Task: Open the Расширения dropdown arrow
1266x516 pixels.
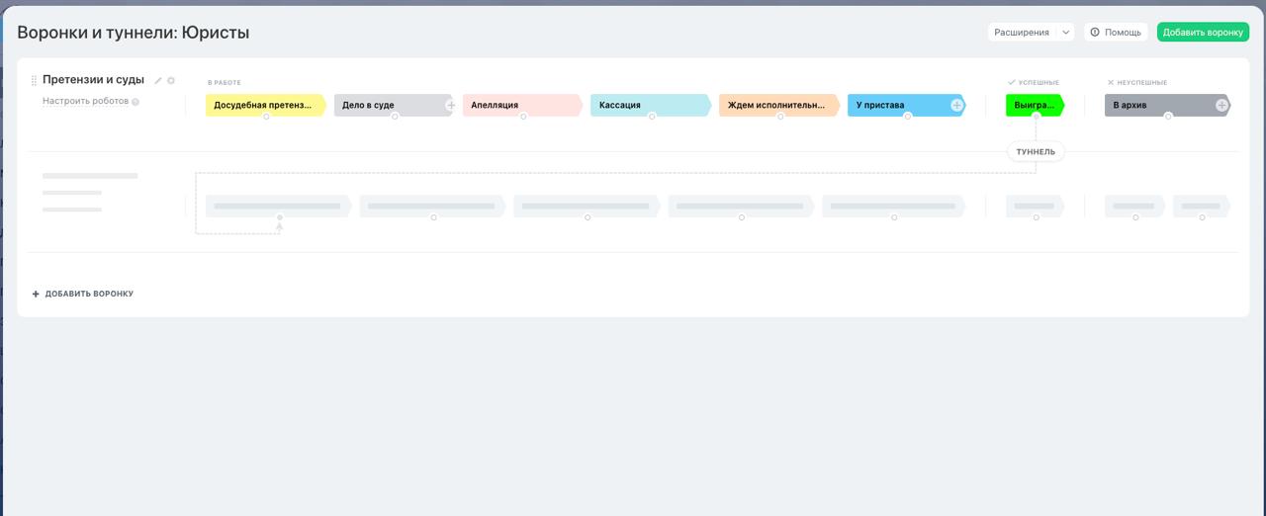Action: click(1065, 33)
